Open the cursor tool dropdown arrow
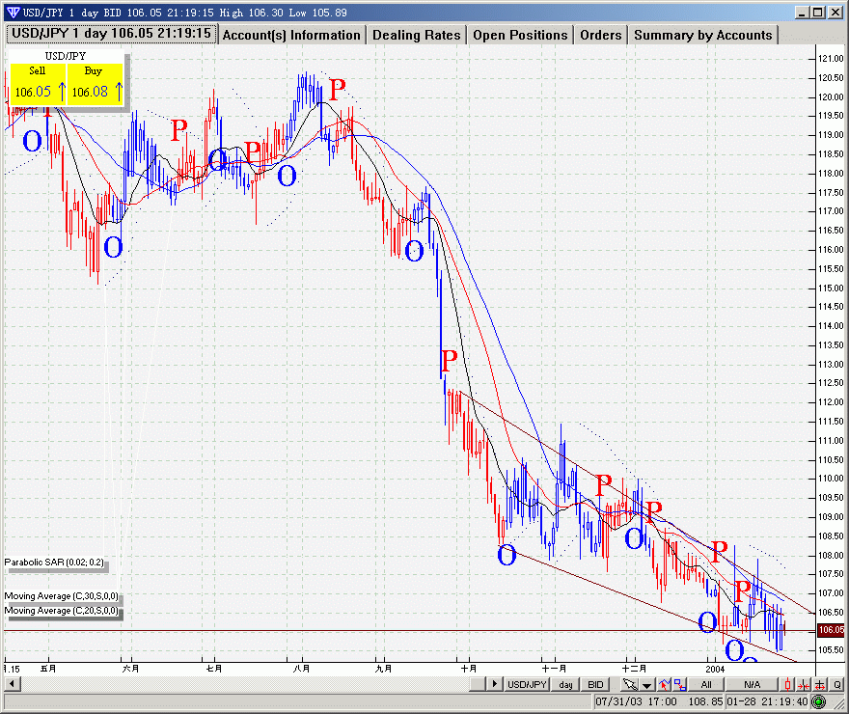Screen dimensions: 849x714 646,685
